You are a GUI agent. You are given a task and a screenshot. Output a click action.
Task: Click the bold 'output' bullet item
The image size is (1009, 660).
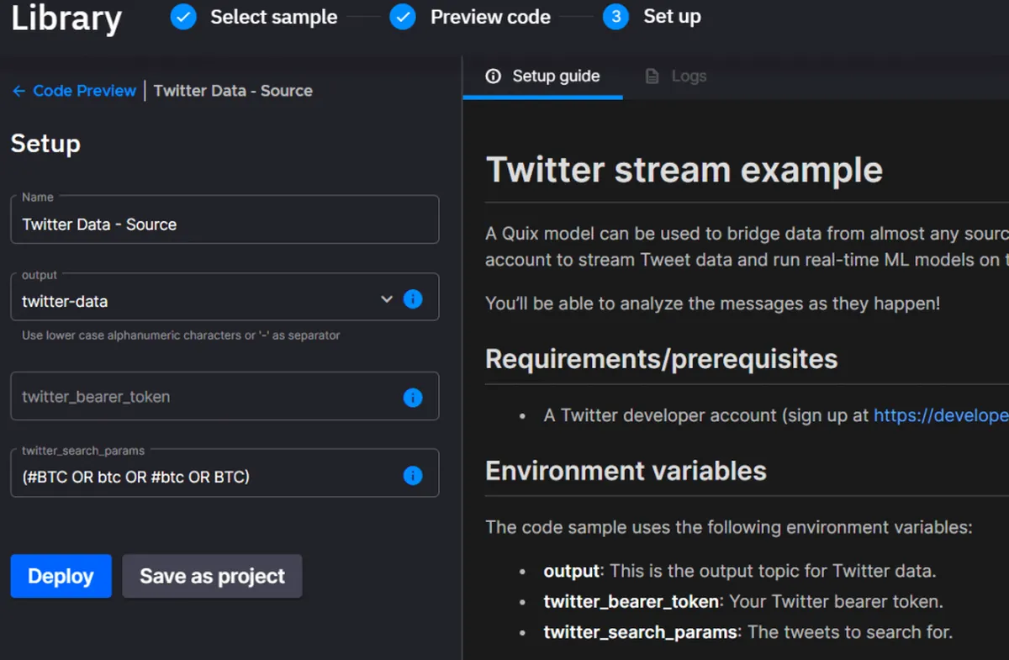coord(572,571)
